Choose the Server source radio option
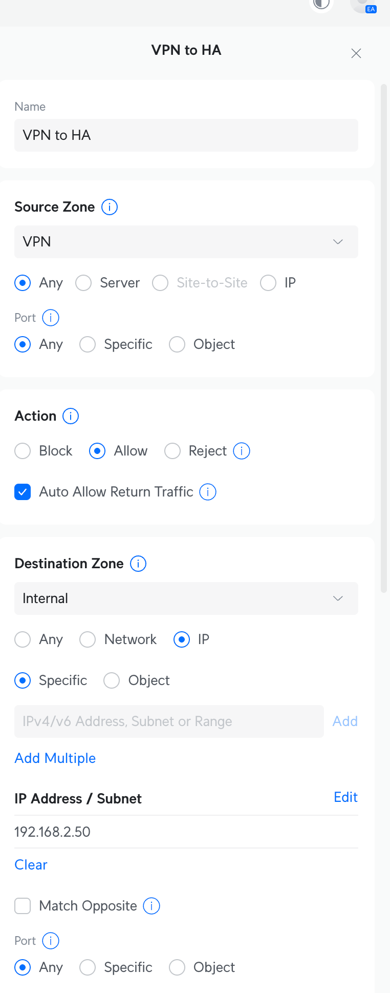Viewport: 390px width, 993px height. pos(83,283)
